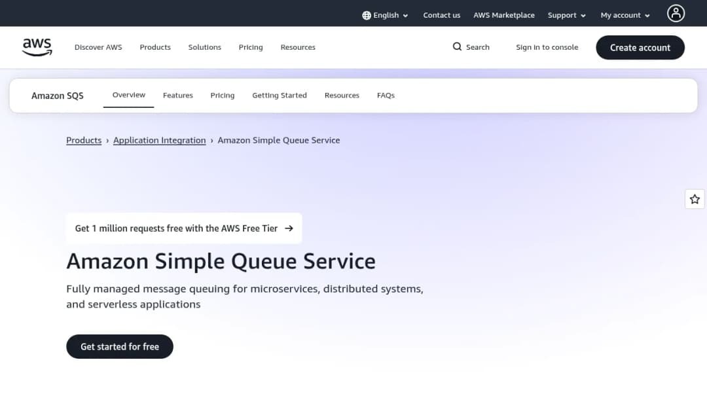The height and width of the screenshot is (398, 707).
Task: Click the Amazon SQS sub-navigation title
Action: 57,96
